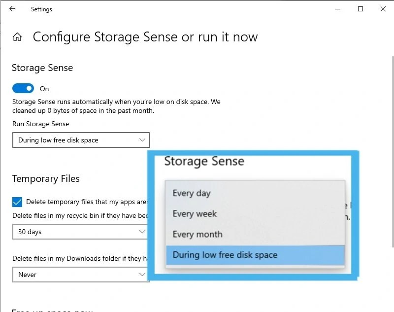Maximize the Settings window
The image size is (394, 312).
coord(360,9)
